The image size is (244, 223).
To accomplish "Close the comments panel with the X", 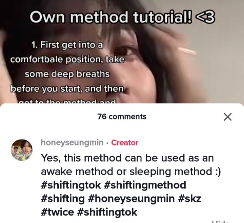I will point(228,117).
